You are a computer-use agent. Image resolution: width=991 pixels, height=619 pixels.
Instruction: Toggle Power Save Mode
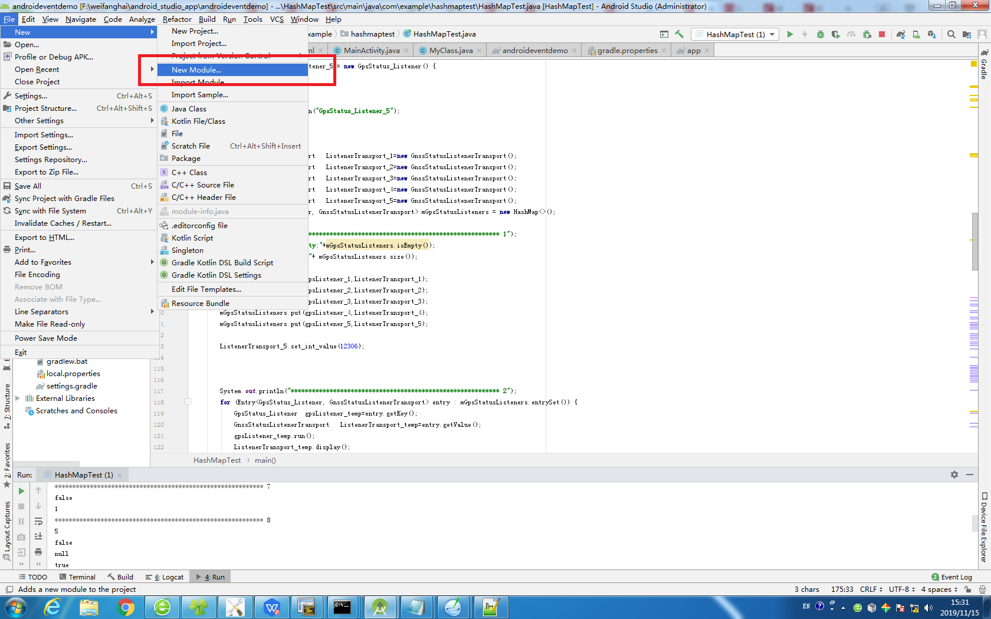click(x=46, y=338)
